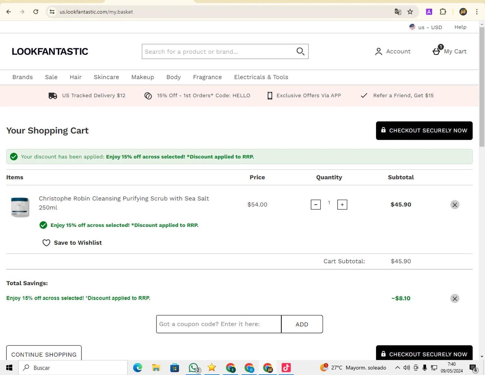Open the Chrome profile avatar
The image size is (485, 375).
pos(463,12)
